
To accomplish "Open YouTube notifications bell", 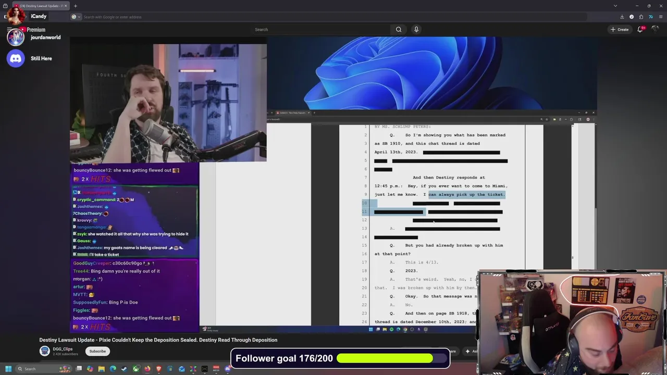I will 640,30.
